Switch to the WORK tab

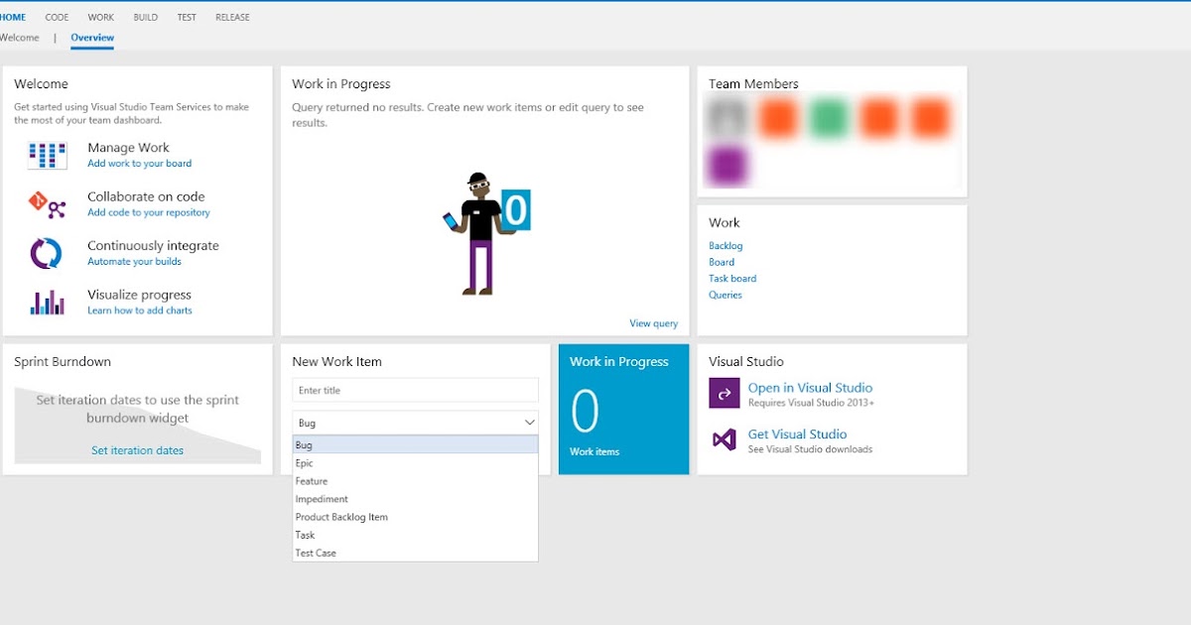99,16
